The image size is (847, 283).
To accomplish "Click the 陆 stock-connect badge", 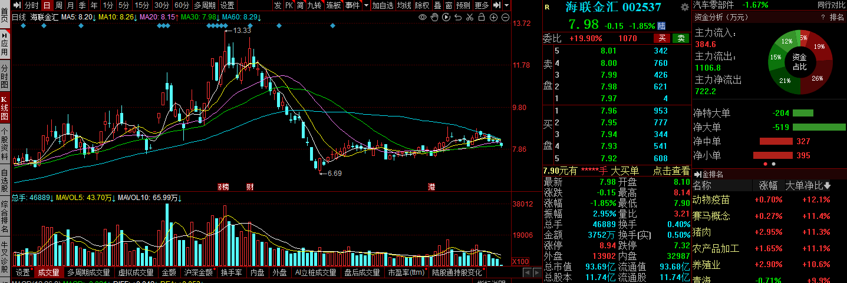I will (x=662, y=26).
